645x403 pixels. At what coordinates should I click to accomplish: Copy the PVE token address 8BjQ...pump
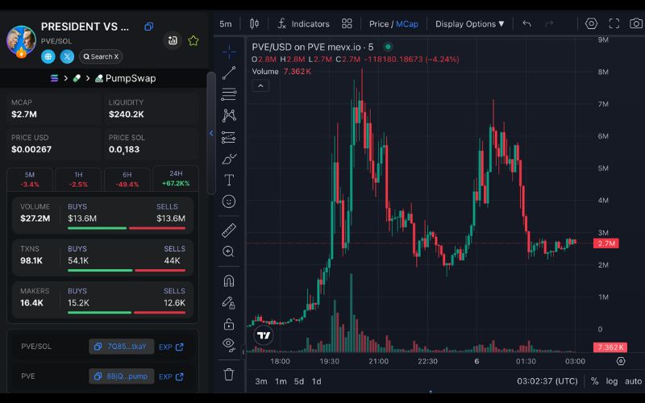coord(122,376)
